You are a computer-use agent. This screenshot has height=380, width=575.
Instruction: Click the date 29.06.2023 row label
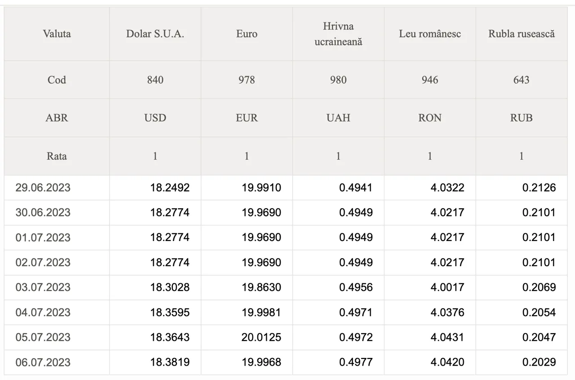tap(43, 188)
